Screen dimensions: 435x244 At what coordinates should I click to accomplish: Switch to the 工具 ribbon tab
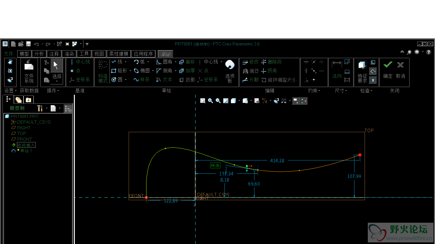pos(84,54)
